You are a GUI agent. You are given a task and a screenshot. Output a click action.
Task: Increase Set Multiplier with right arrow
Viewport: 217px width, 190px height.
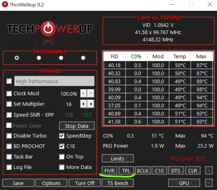(x=91, y=104)
